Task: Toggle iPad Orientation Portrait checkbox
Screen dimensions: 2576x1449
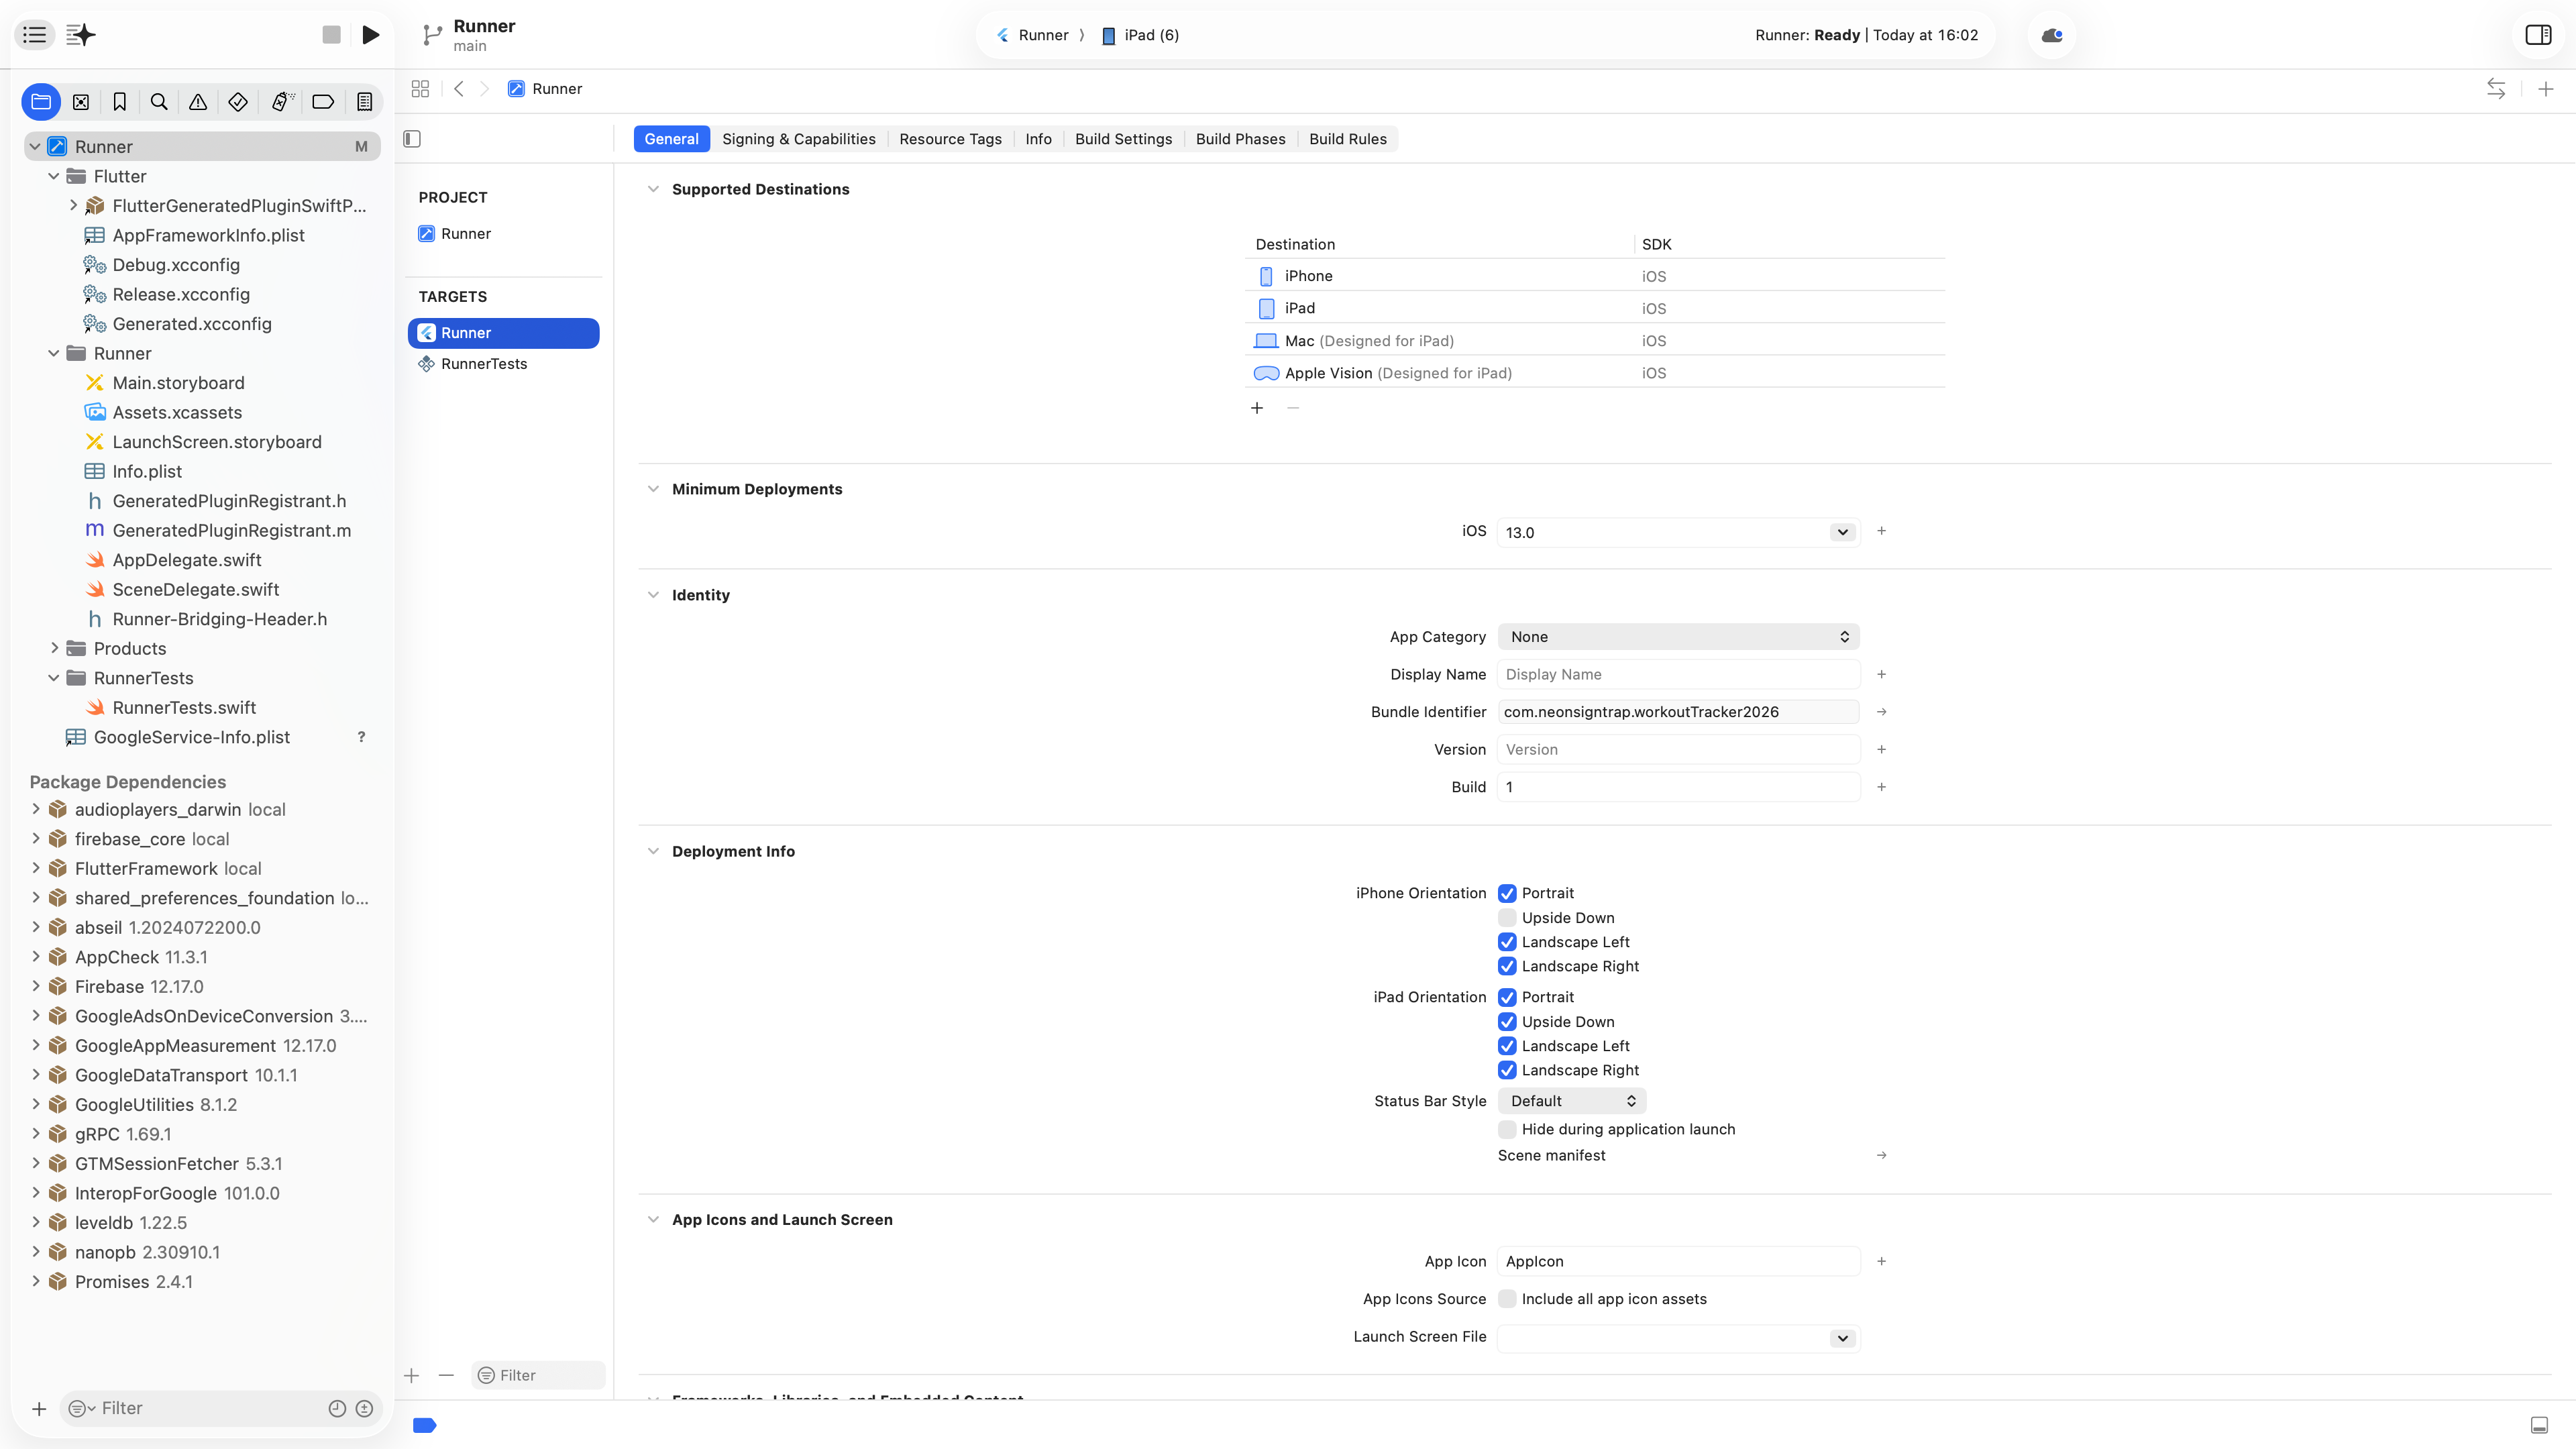Action: click(x=1507, y=997)
